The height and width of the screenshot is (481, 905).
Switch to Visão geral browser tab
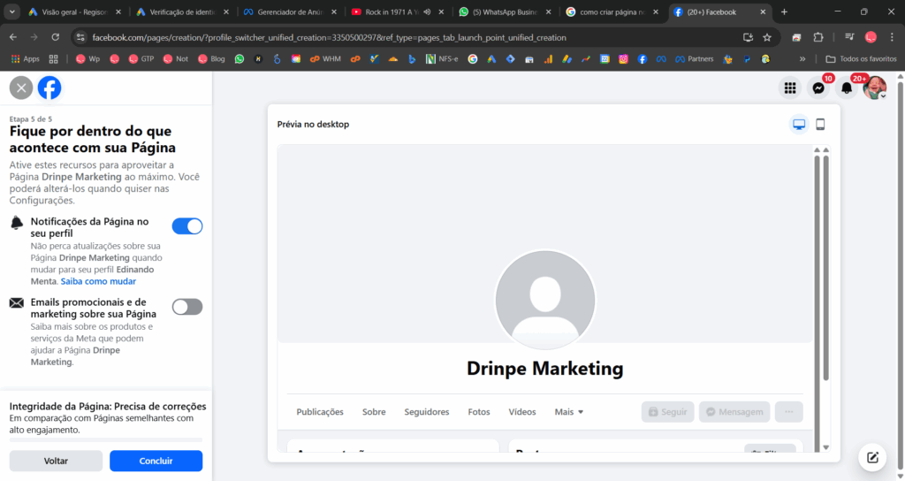pos(75,11)
